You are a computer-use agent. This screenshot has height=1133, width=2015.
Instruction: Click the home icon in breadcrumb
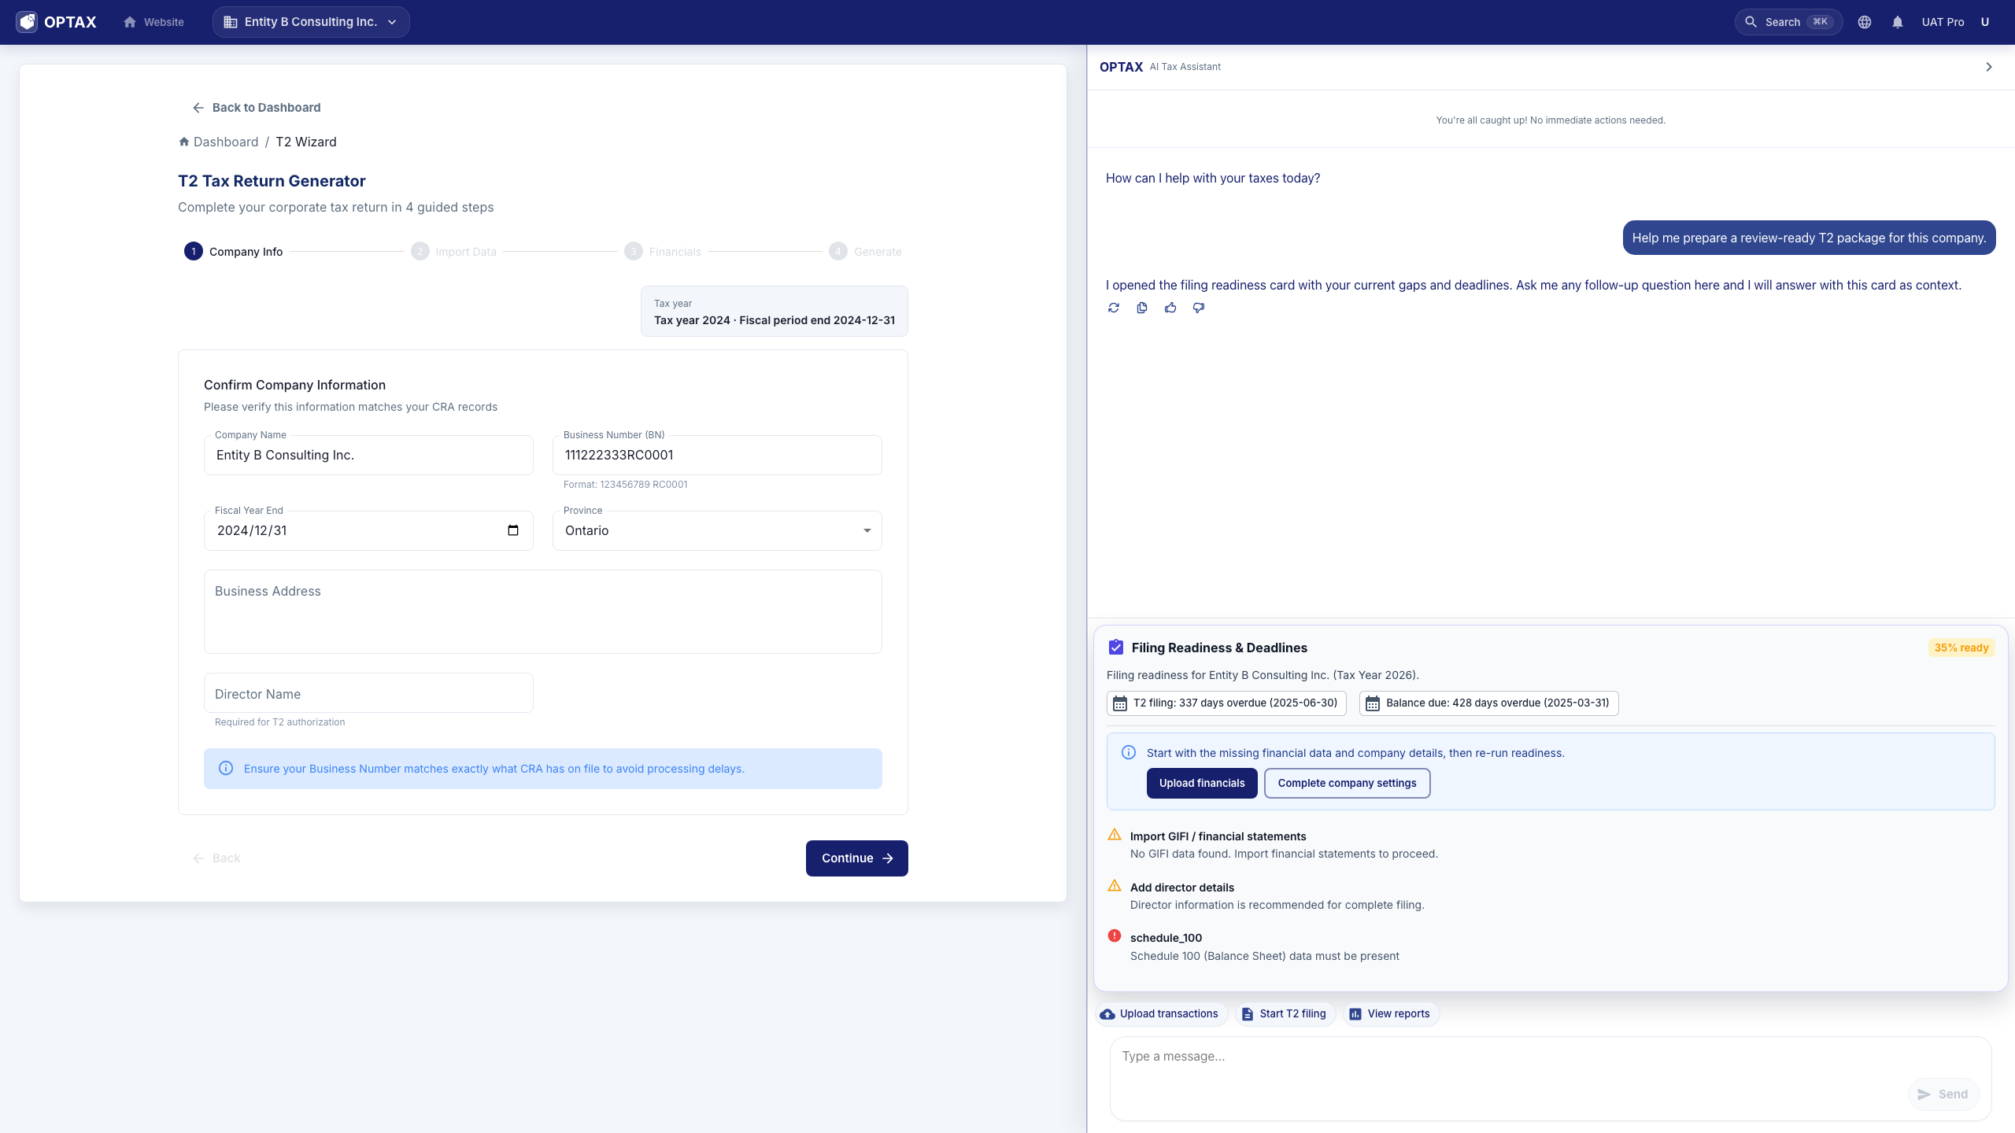coord(184,142)
